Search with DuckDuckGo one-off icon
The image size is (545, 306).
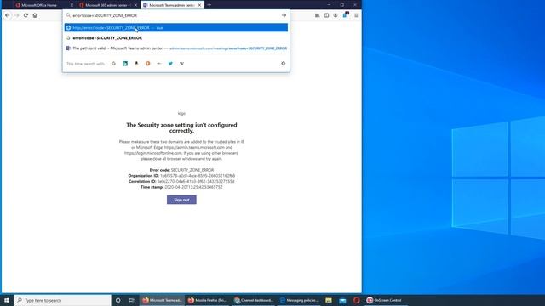[x=147, y=64]
